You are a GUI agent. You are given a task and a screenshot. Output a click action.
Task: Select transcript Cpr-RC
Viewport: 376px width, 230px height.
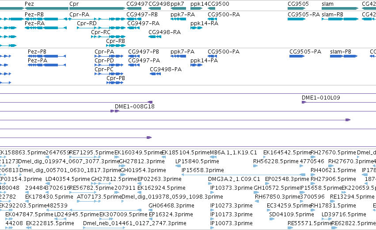point(108,37)
